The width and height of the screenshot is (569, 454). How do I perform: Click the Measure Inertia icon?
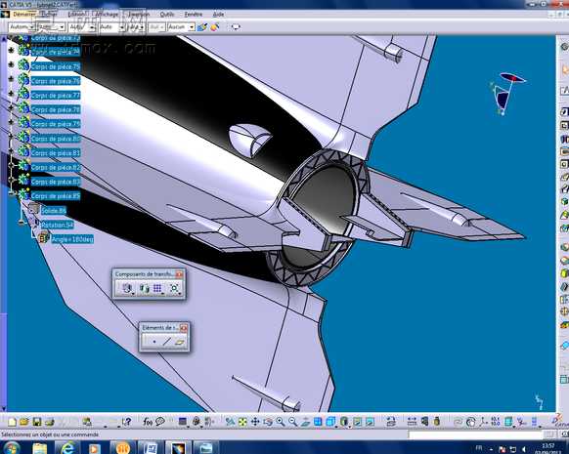pyautogui.click(x=437, y=422)
